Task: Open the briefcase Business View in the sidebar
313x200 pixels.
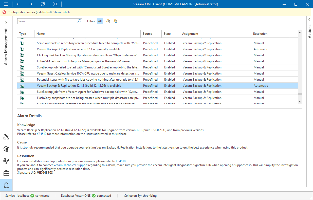Action: pyautogui.click(x=6, y=173)
